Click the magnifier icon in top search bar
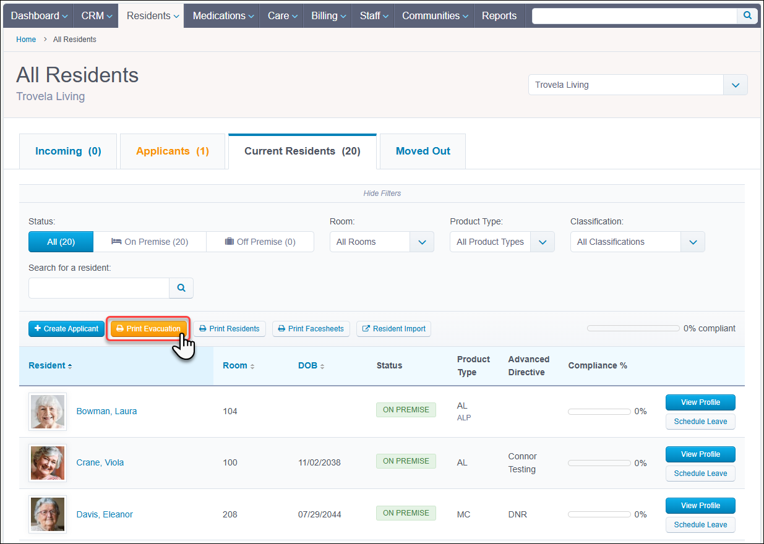The width and height of the screenshot is (764, 544). point(747,16)
